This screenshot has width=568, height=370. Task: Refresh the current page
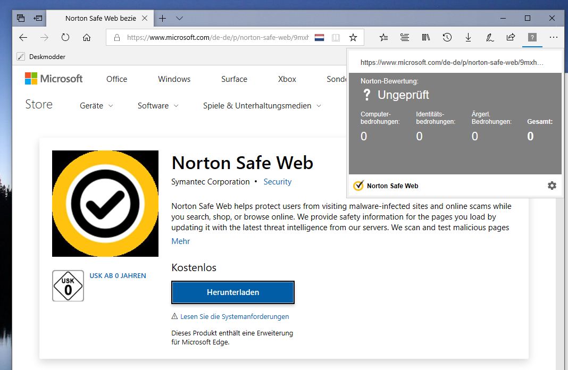point(65,37)
